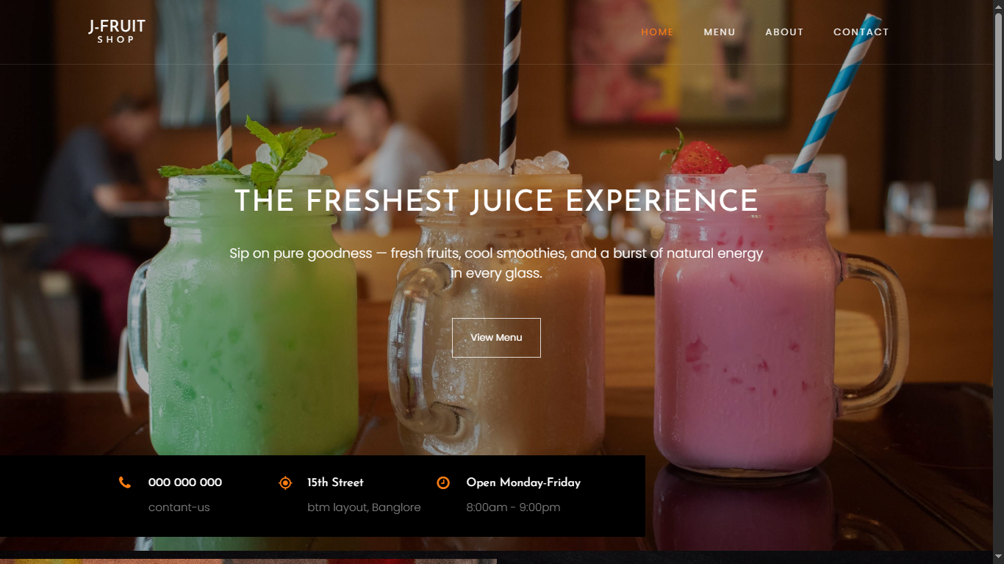The width and height of the screenshot is (1004, 564).
Task: Open the ABOUT navigation link
Action: [784, 32]
